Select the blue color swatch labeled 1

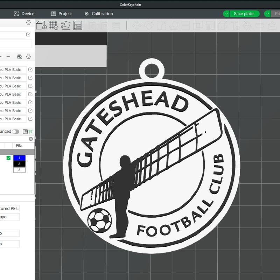coord(19,158)
